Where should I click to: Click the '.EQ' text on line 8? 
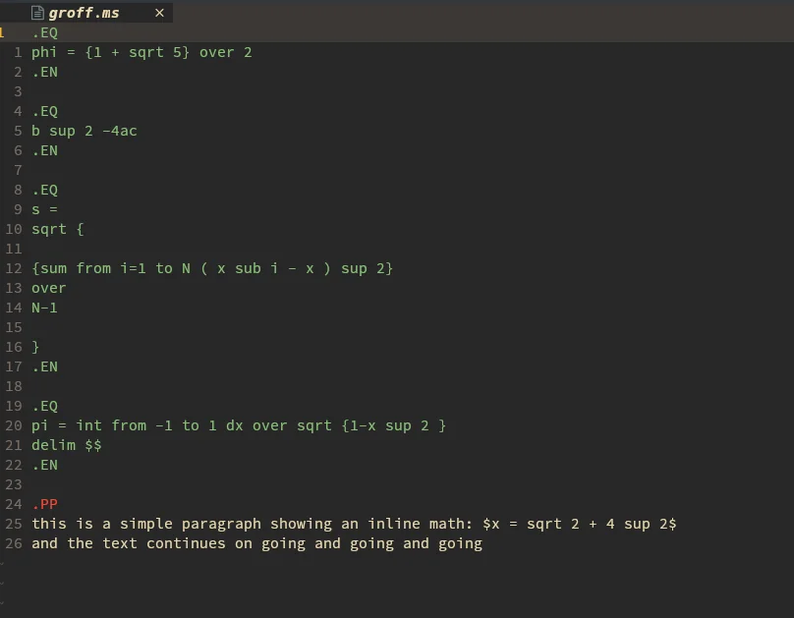point(44,190)
